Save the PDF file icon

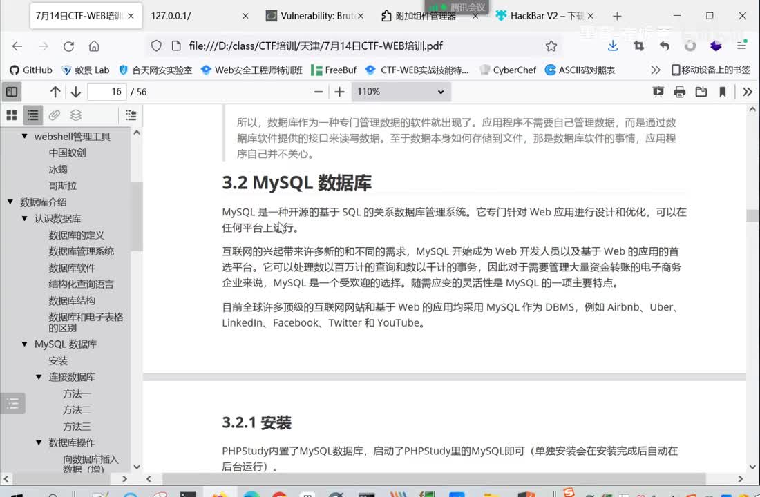(701, 92)
